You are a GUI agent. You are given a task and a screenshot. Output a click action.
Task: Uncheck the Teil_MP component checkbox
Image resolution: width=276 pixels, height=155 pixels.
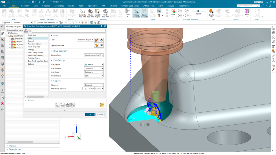pos(12,42)
